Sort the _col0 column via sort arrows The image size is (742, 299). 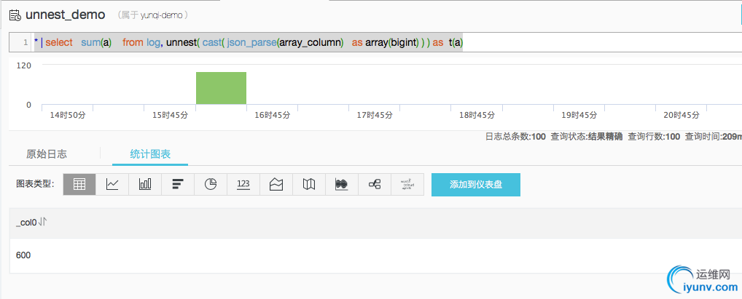(x=42, y=222)
